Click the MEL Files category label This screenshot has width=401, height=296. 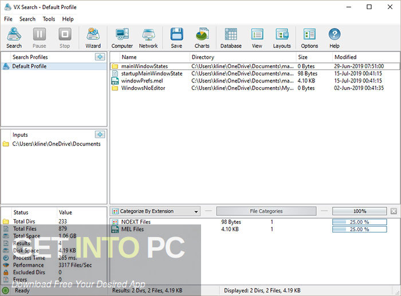pos(132,229)
